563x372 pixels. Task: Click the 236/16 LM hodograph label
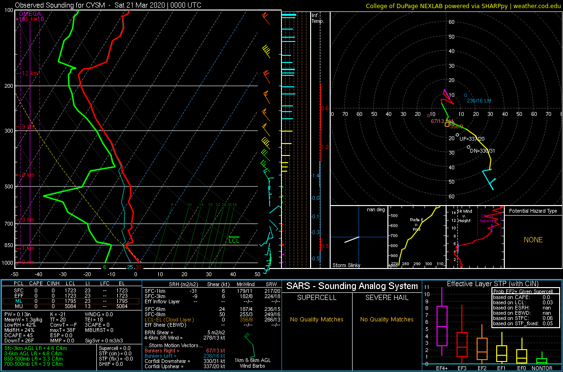point(479,101)
